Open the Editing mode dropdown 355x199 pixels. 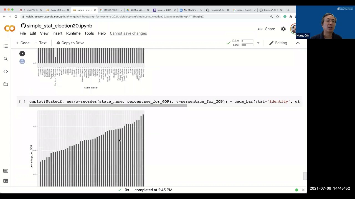coord(278,43)
